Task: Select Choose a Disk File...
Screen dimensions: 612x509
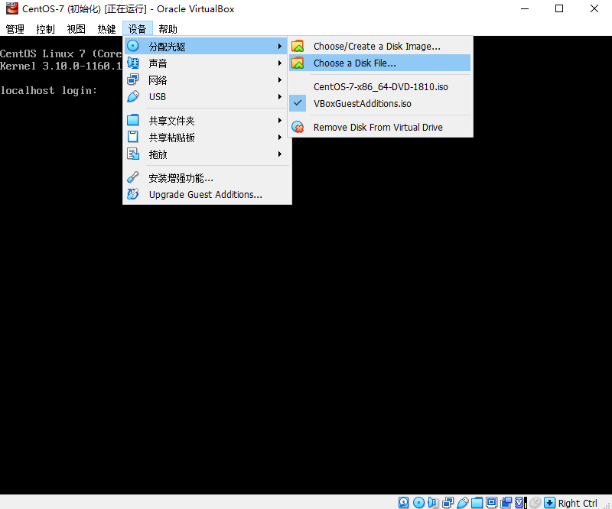Action: [379, 63]
